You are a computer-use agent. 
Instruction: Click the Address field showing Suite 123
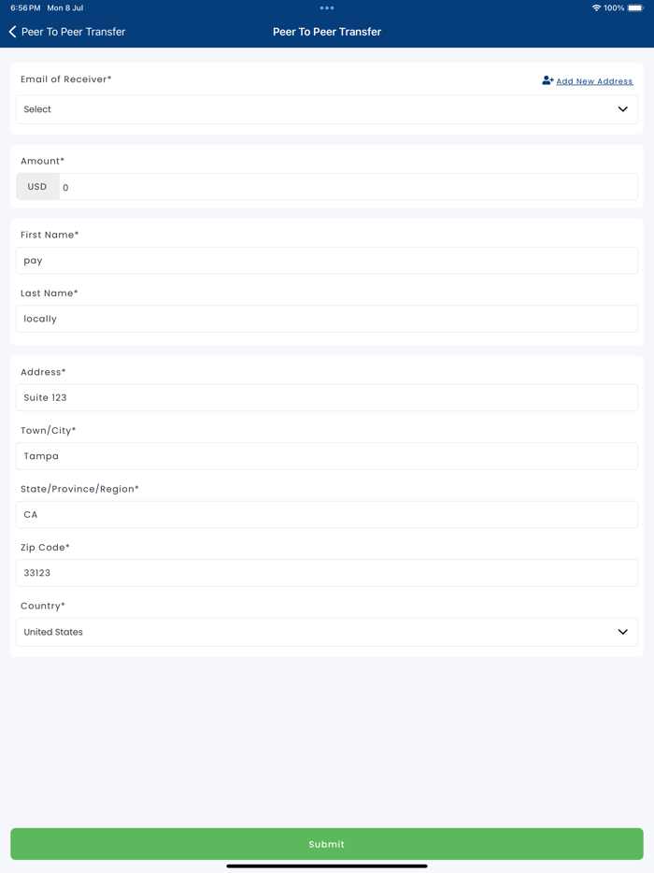pos(327,397)
